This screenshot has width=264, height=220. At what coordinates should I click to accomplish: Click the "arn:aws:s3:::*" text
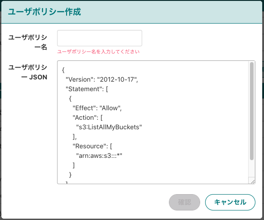(x=99, y=156)
